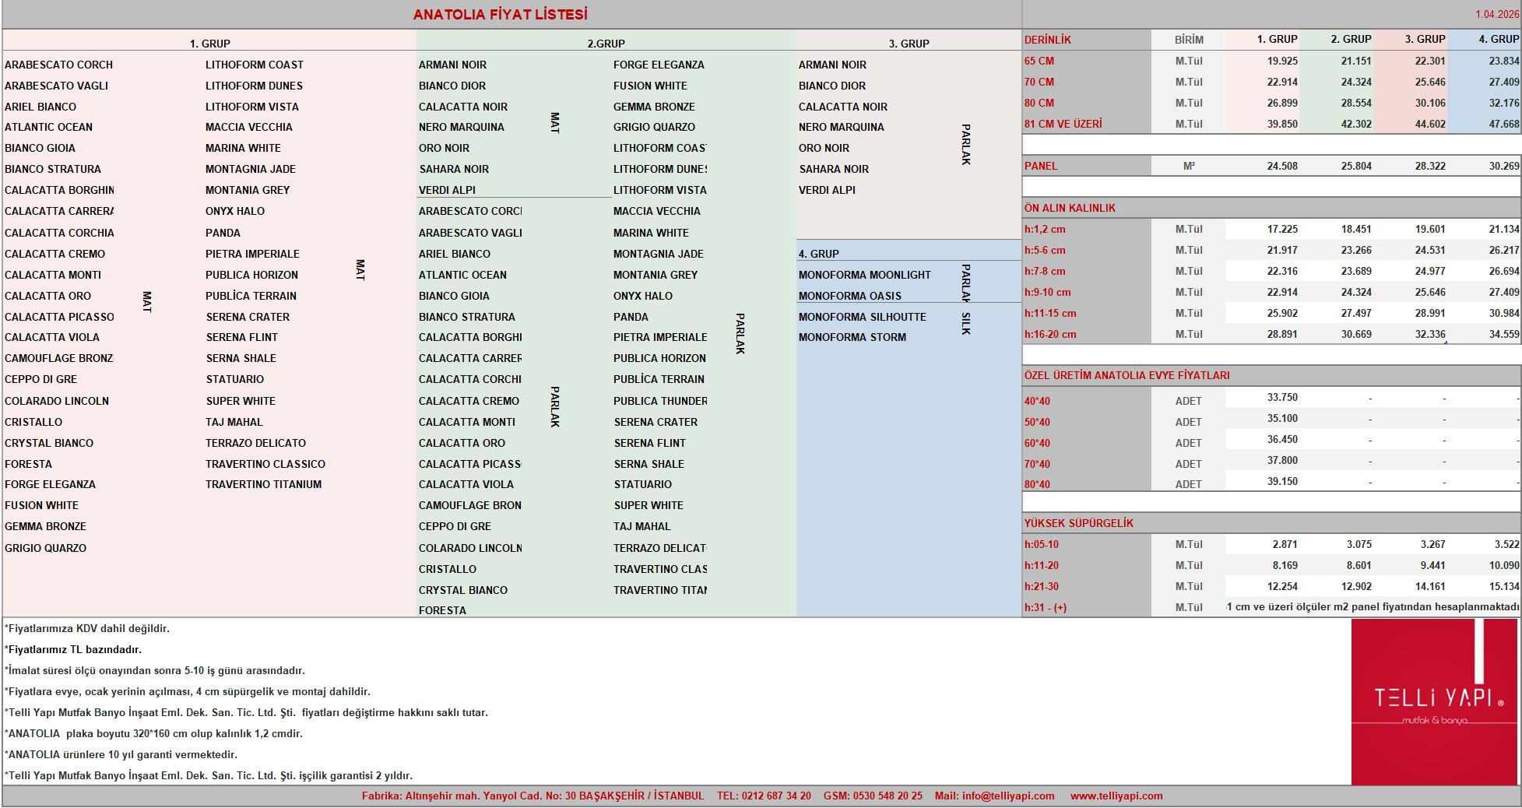The height and width of the screenshot is (808, 1522).
Task: Click the ANATOLIA FİYAT LİSTESİ title
Action: (500, 15)
